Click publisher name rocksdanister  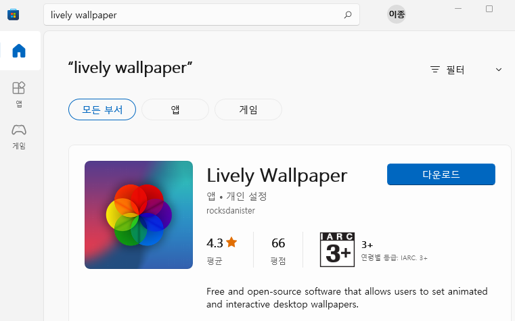point(231,210)
